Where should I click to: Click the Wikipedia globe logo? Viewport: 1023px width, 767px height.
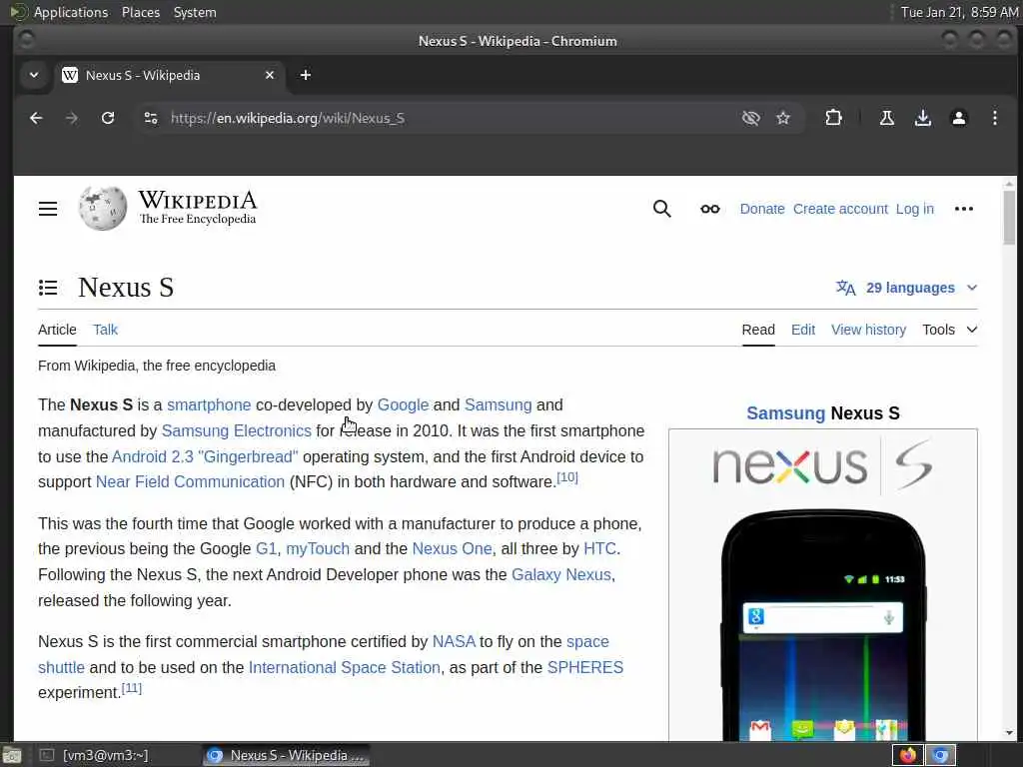[103, 209]
